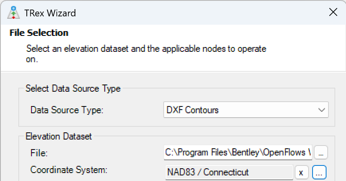
Task: Close the TRex Wizard dialog
Action: click(x=333, y=12)
